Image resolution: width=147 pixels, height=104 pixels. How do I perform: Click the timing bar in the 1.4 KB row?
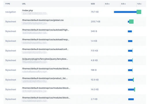pyautogui.click(x=130, y=41)
